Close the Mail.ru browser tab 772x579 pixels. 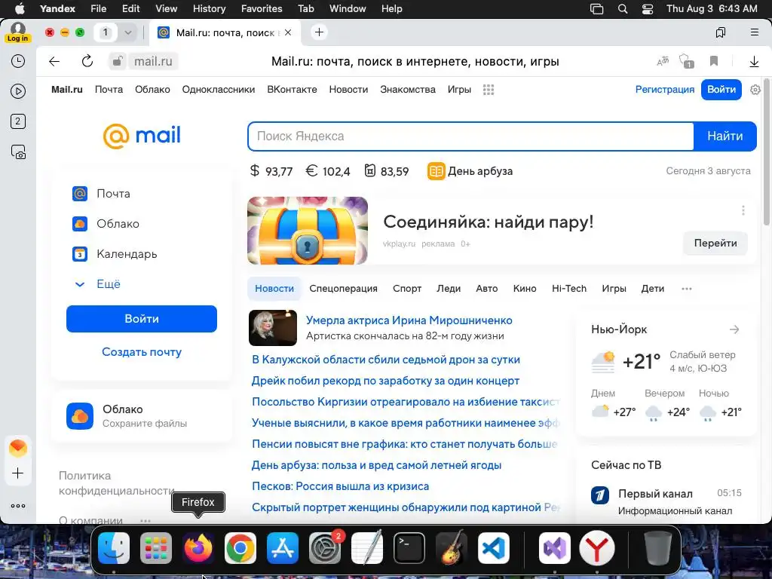pyautogui.click(x=288, y=32)
